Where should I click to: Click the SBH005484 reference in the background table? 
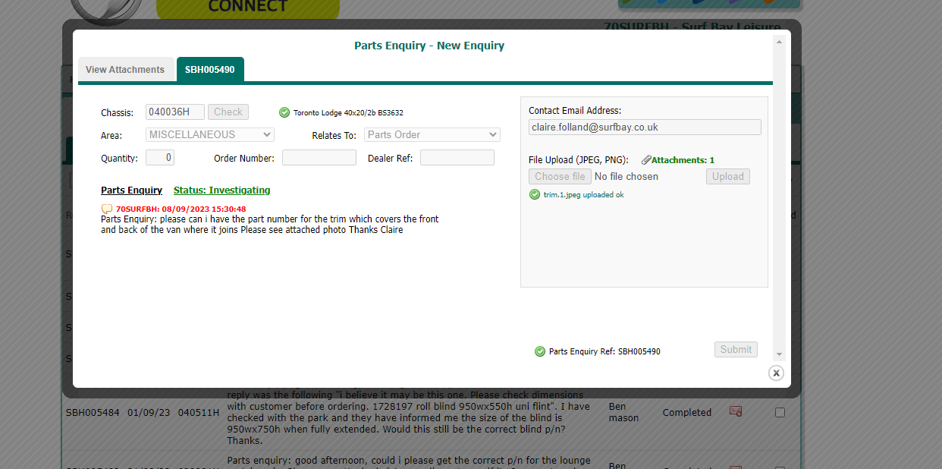pyautogui.click(x=93, y=413)
